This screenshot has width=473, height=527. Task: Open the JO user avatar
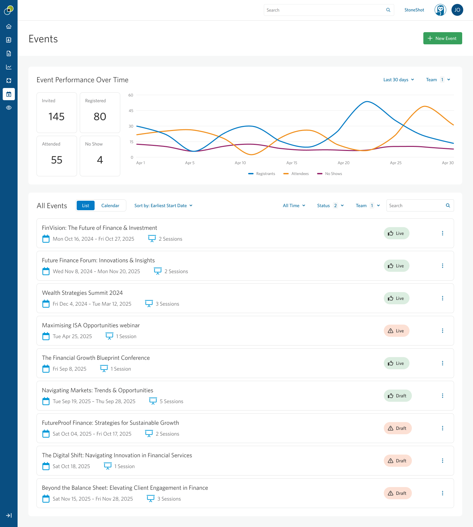tap(457, 10)
